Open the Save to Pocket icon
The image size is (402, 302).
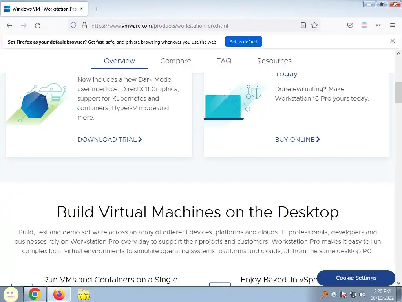coord(350,25)
